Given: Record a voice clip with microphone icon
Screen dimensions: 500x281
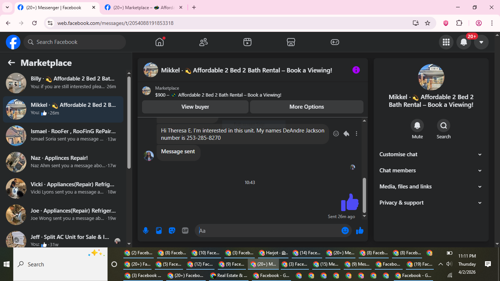Looking at the screenshot, I should coord(146,231).
